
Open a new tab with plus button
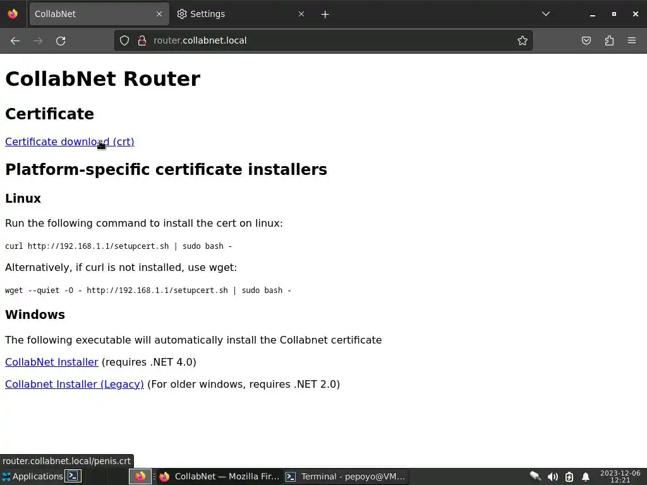pyautogui.click(x=325, y=15)
